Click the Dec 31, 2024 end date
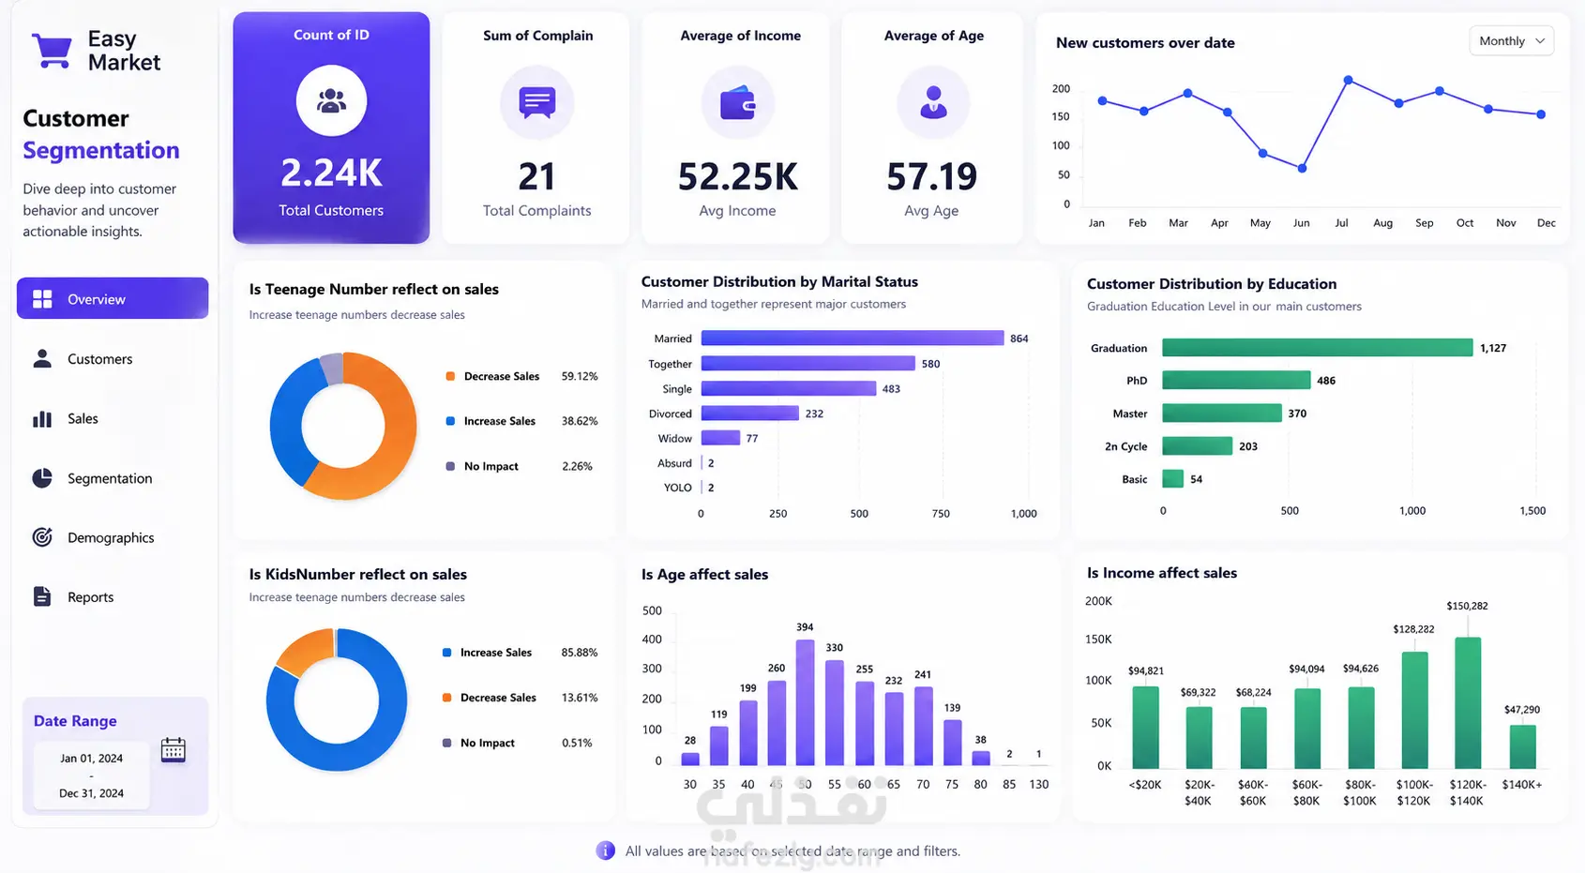Image resolution: width=1585 pixels, height=873 pixels. pyautogui.click(x=91, y=793)
